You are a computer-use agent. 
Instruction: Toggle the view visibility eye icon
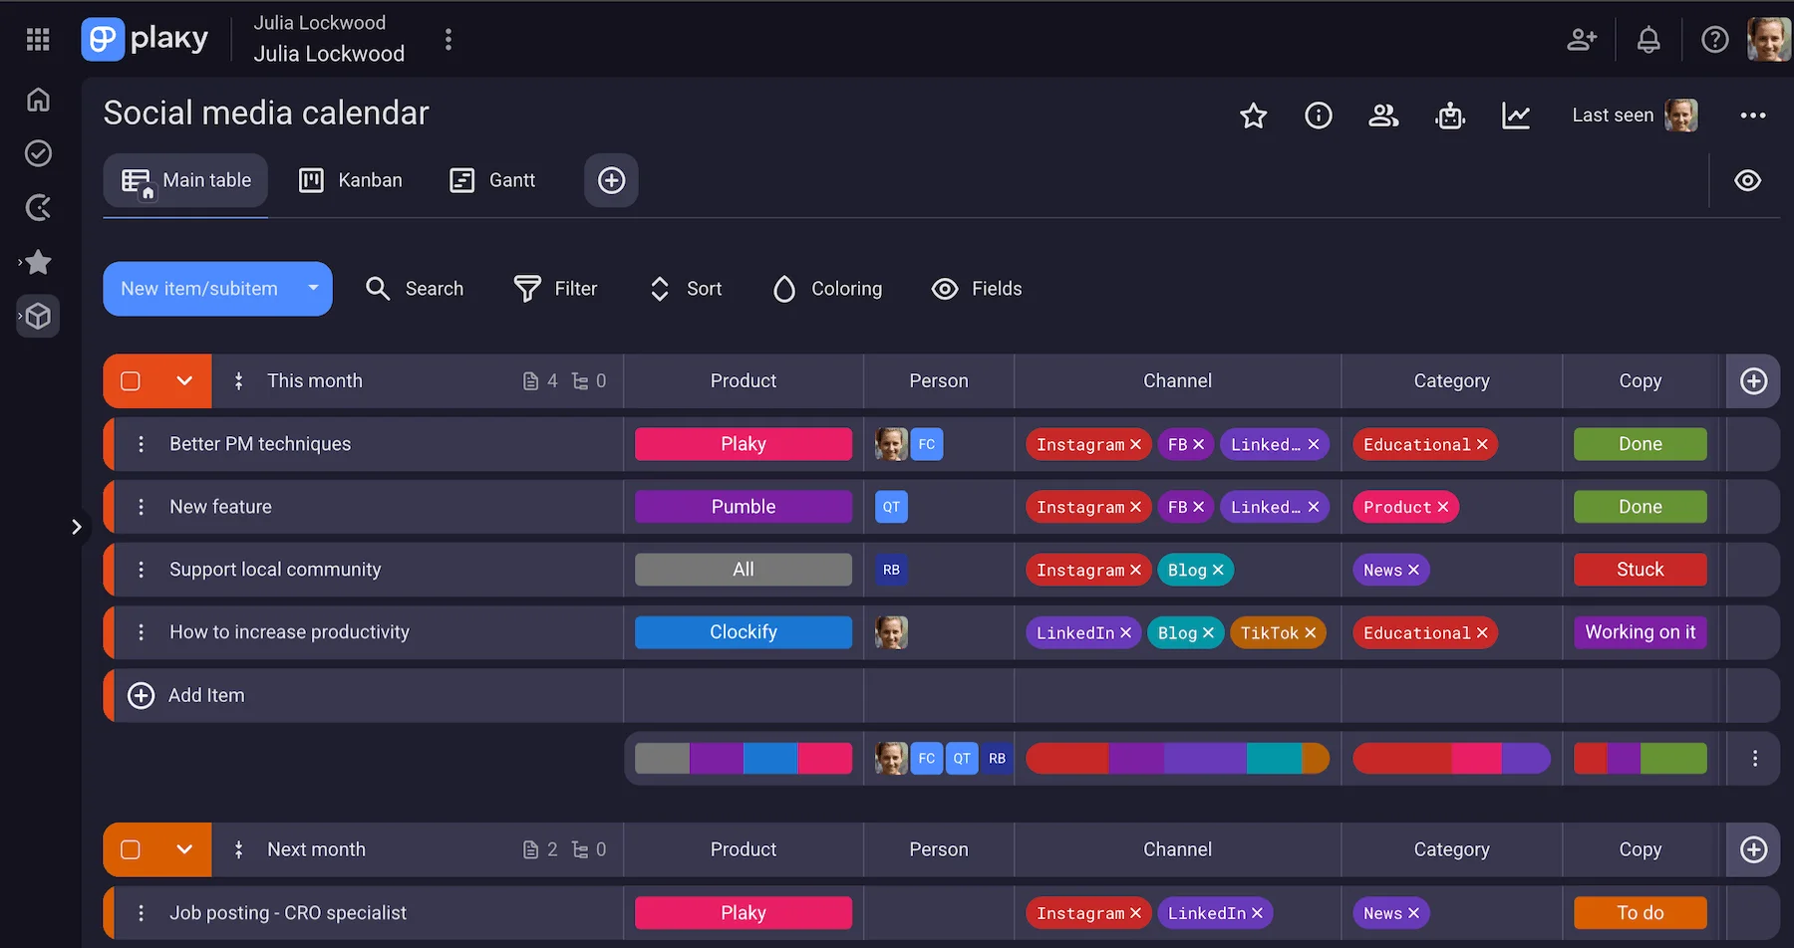tap(1747, 180)
